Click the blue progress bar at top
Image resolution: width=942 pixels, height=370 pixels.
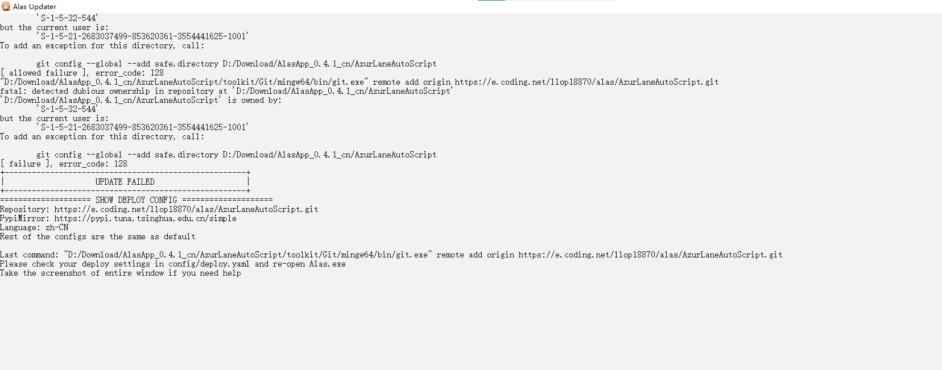pos(490,2)
